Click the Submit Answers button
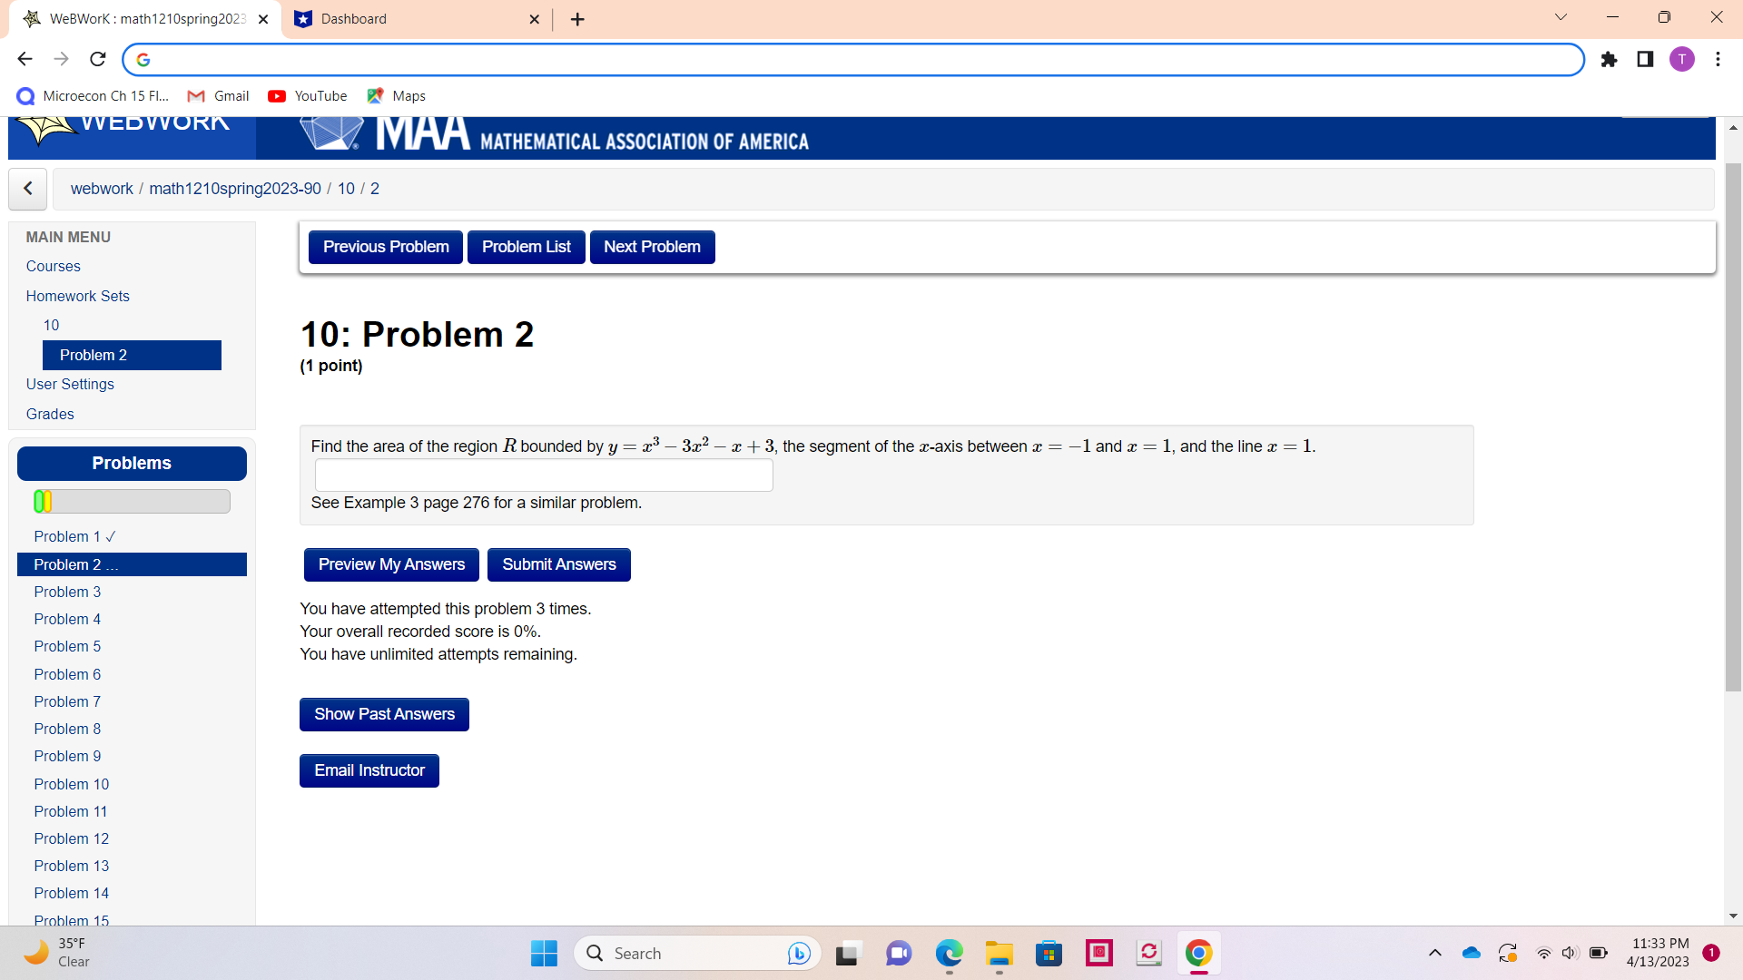This screenshot has width=1743, height=980. point(558,564)
